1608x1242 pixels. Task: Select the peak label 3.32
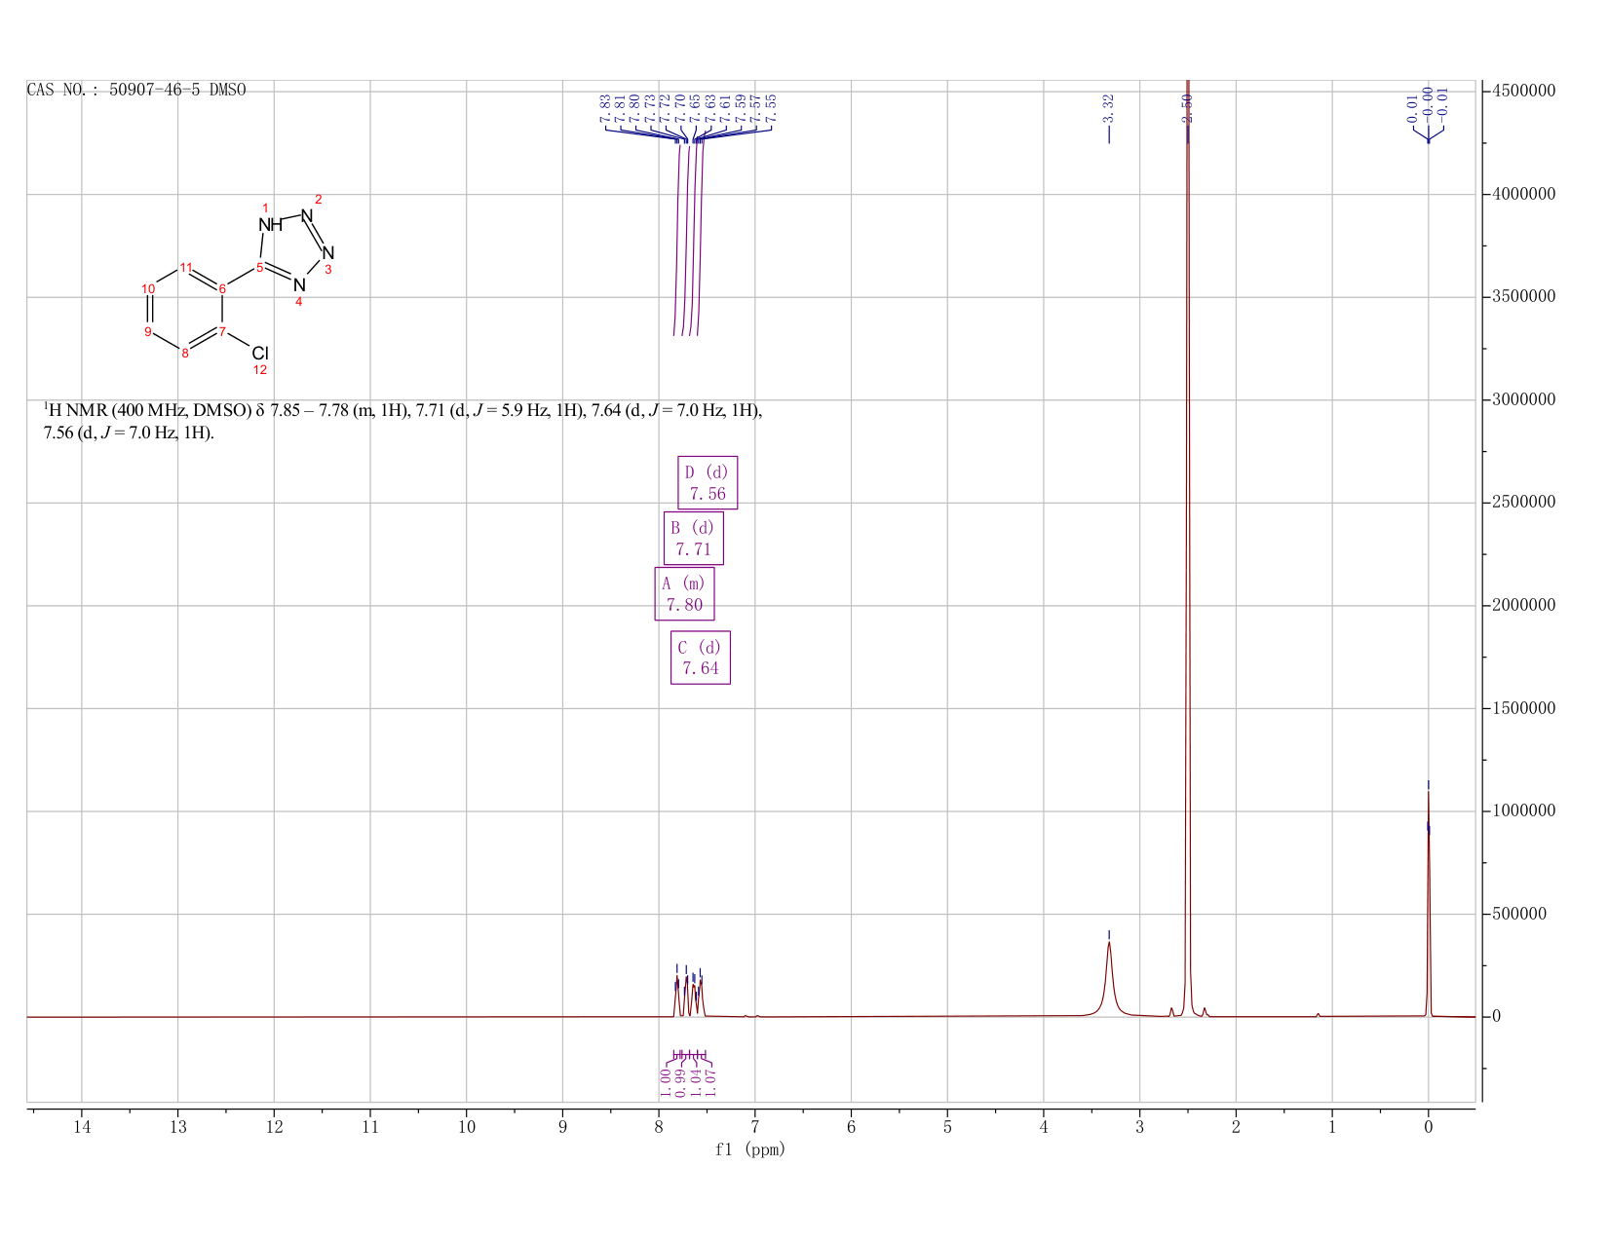(1108, 108)
